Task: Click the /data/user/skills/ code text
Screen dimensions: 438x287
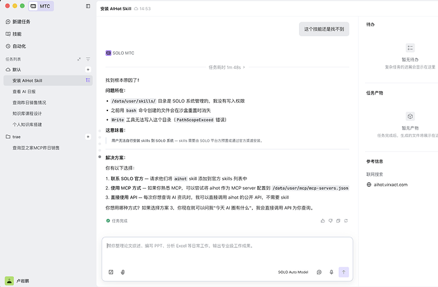Action: (x=133, y=101)
